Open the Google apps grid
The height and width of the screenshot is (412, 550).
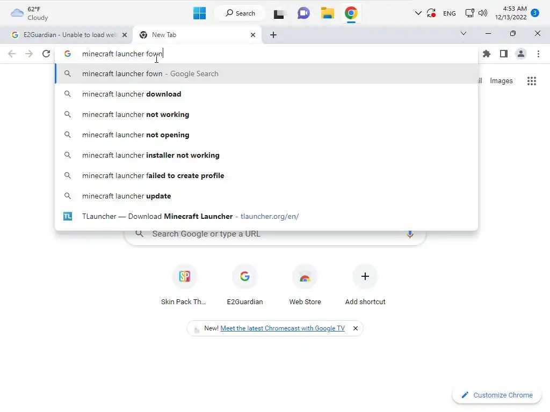pos(532,81)
